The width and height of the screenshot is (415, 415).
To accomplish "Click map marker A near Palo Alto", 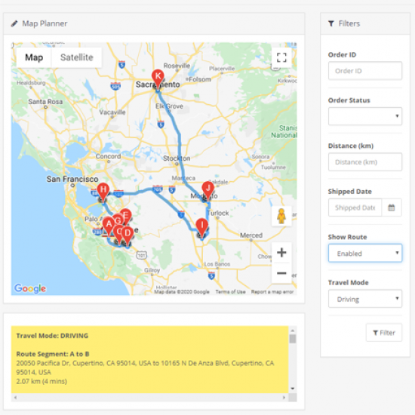I will click(109, 226).
